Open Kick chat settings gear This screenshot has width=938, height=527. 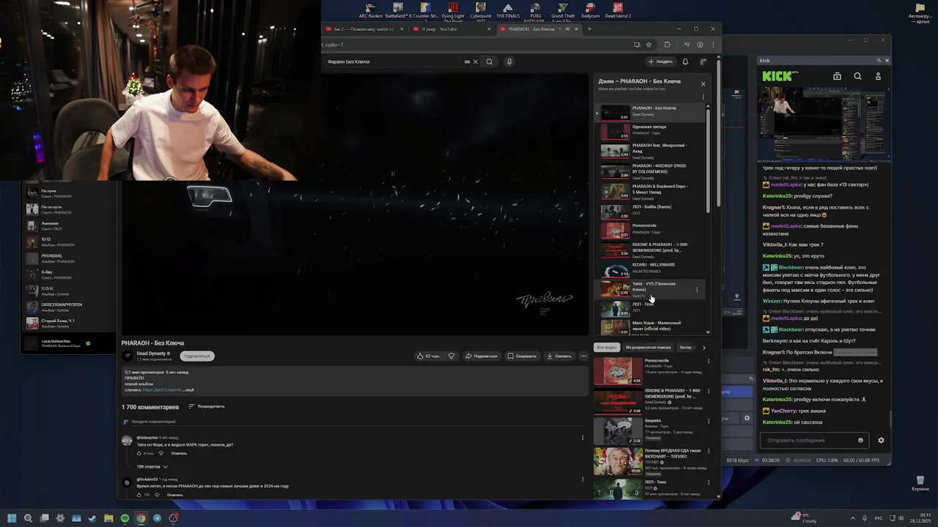tap(881, 441)
